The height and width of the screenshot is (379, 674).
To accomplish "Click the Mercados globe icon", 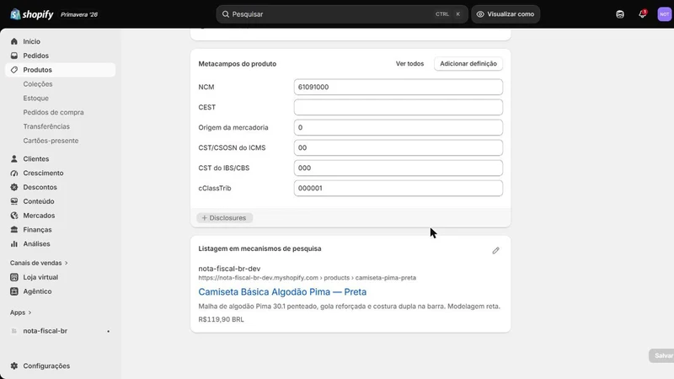I will point(14,216).
